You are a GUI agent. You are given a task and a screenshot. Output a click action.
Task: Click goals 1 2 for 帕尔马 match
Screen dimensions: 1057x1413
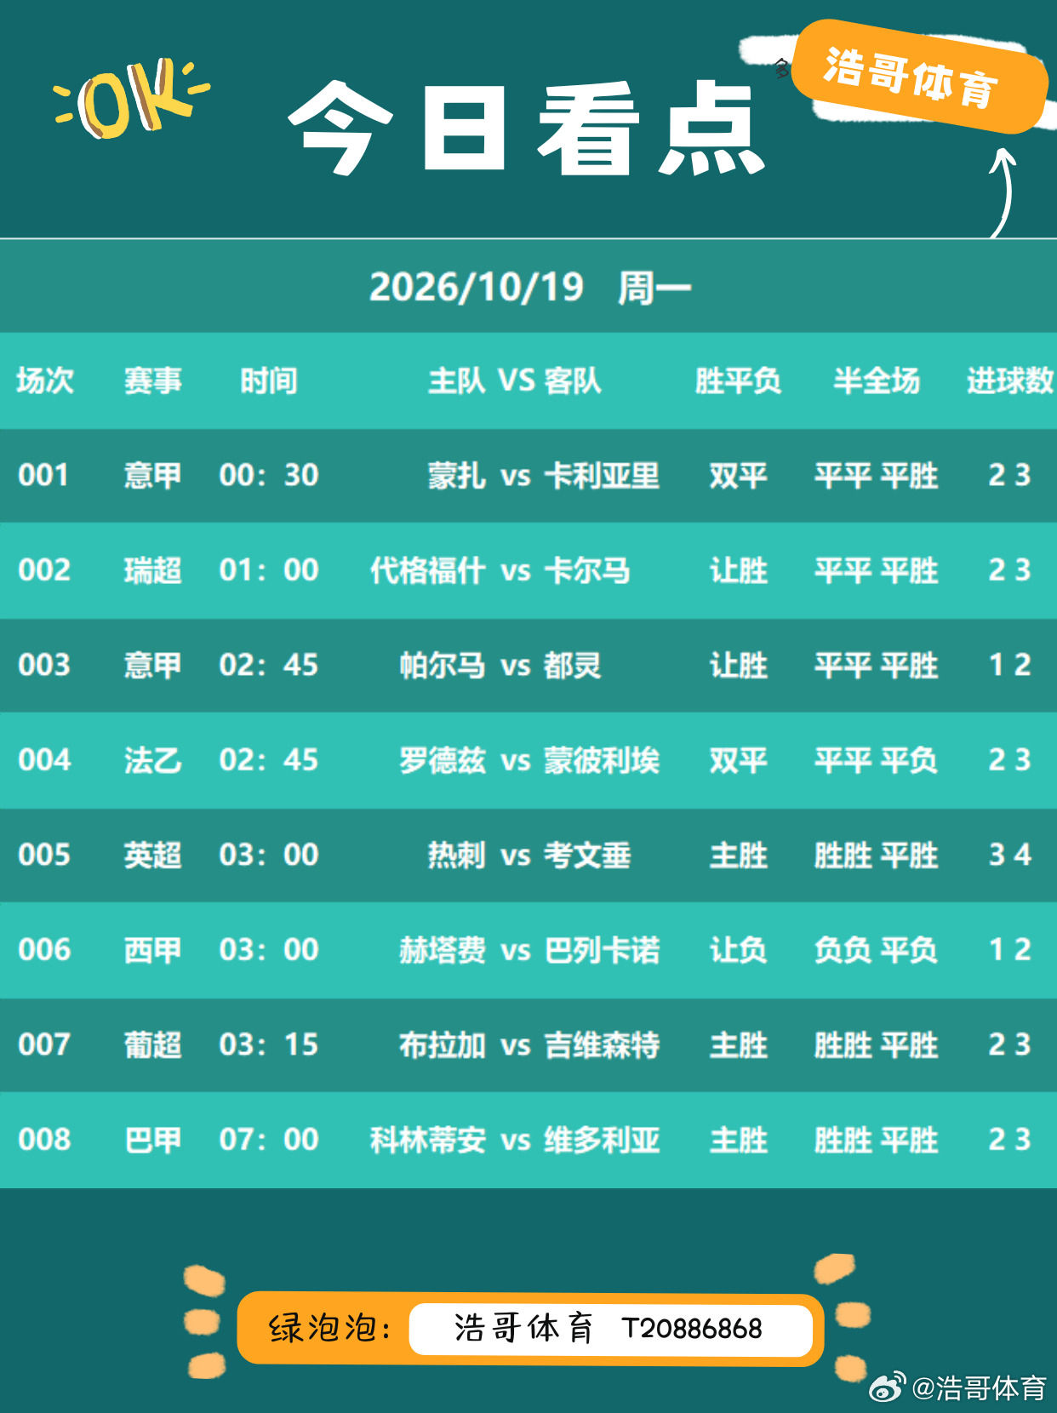pyautogui.click(x=1010, y=665)
